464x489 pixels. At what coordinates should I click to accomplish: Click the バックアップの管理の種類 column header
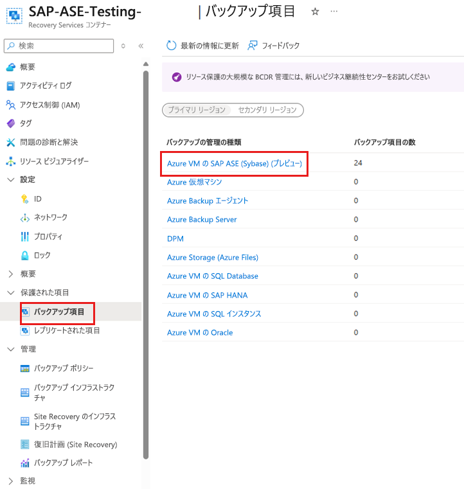[x=204, y=143]
